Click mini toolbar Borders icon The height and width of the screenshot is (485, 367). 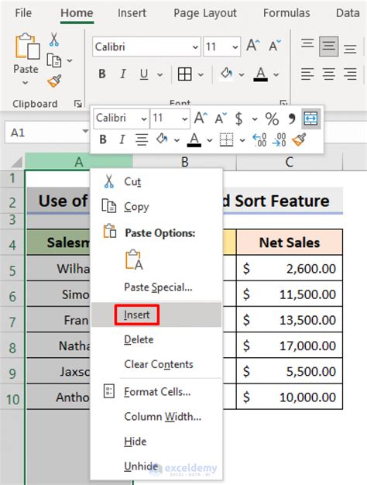pyautogui.click(x=226, y=139)
